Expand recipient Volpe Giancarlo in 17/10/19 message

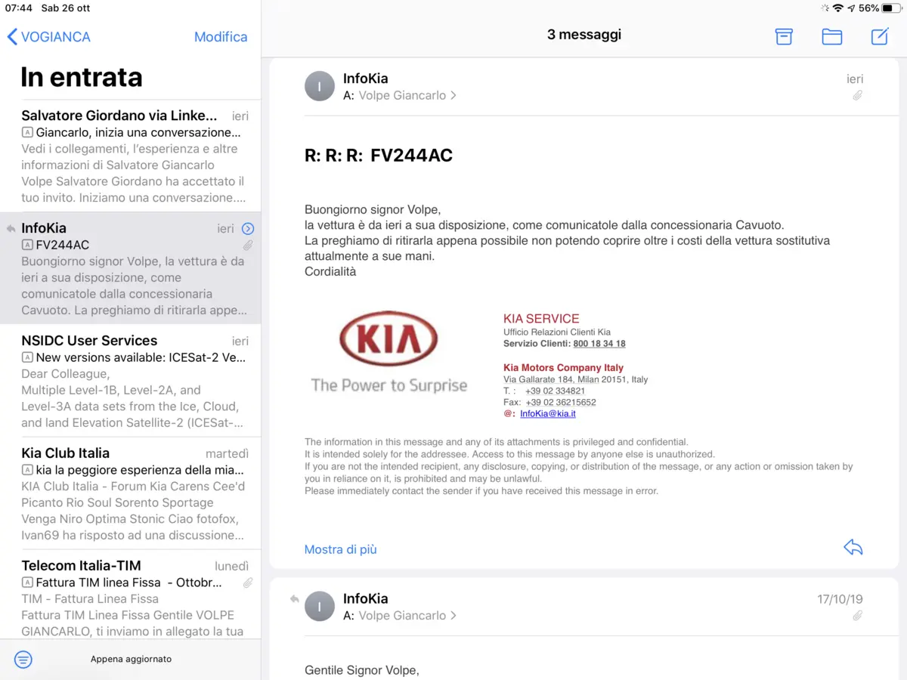point(407,615)
